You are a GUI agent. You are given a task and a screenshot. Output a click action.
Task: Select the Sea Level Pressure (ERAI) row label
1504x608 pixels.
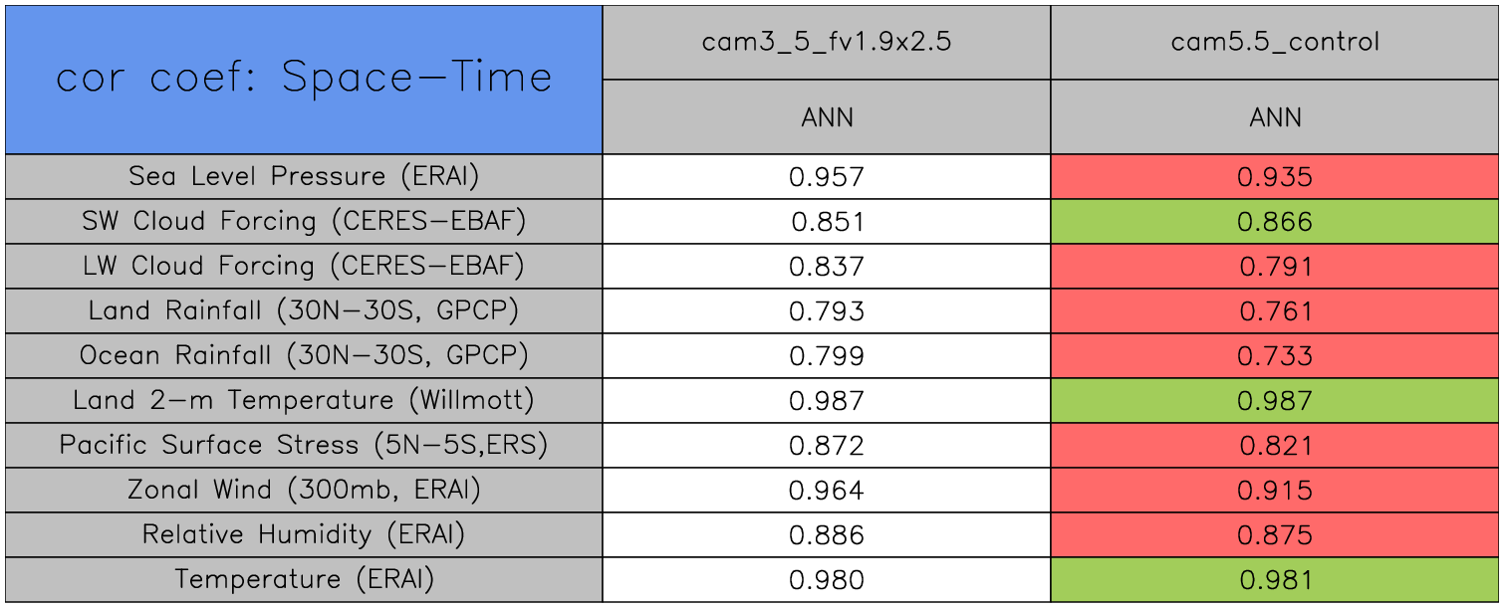click(x=304, y=176)
